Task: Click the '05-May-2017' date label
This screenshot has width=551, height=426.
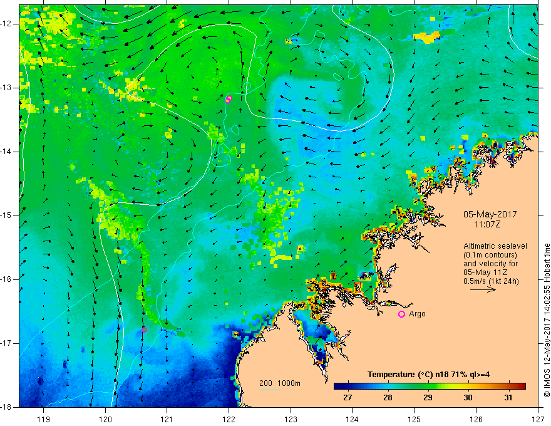Action: click(x=490, y=214)
